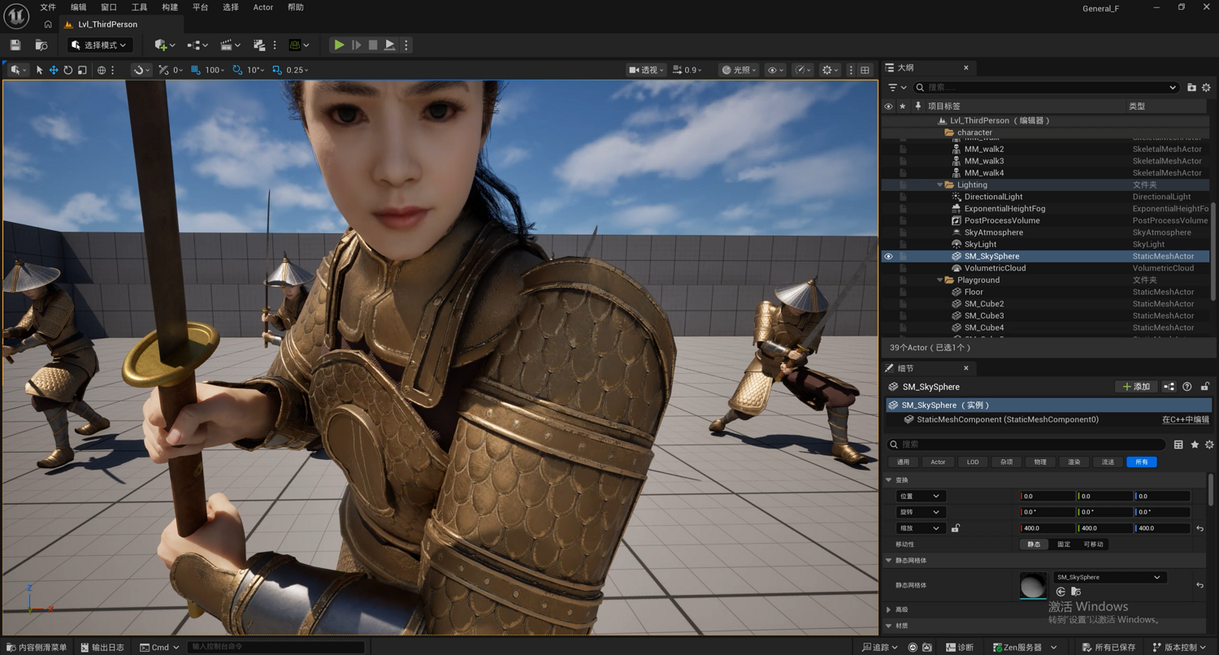
Task: Set mobility to 固定
Action: point(1064,544)
